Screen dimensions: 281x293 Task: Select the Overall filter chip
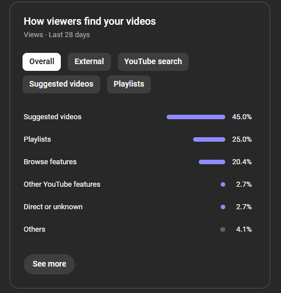[x=42, y=62]
